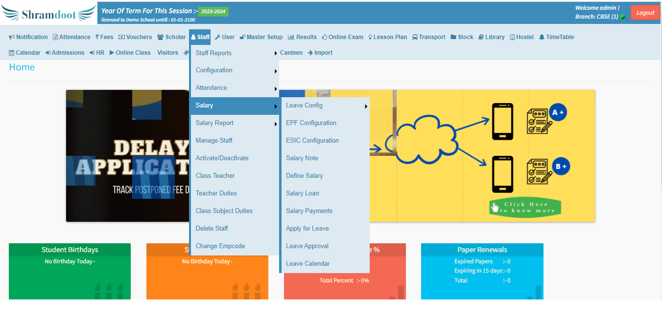Open the Hostel building icon
Viewport: 662px width, 319px height.
click(512, 37)
